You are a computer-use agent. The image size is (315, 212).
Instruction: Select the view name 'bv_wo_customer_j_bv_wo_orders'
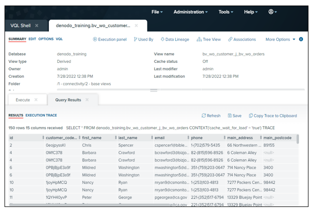(233, 54)
